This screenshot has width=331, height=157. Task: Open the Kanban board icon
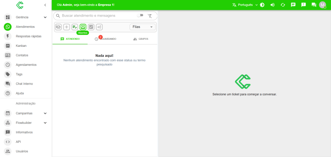click(8, 46)
